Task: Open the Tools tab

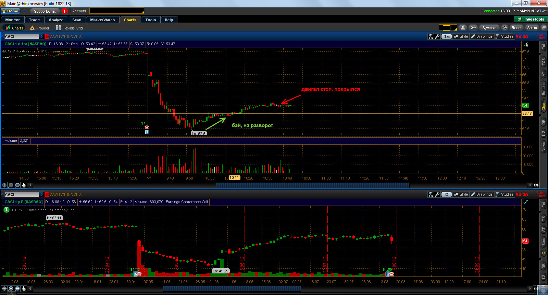Action: point(151,20)
